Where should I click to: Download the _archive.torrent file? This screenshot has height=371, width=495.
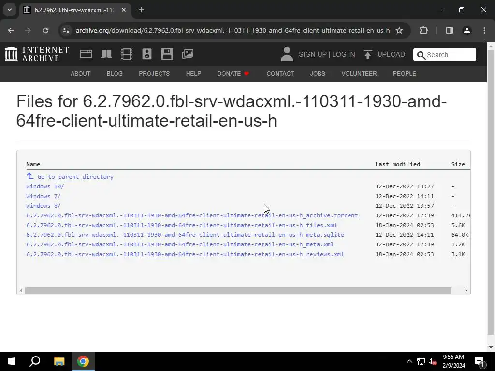point(192,215)
